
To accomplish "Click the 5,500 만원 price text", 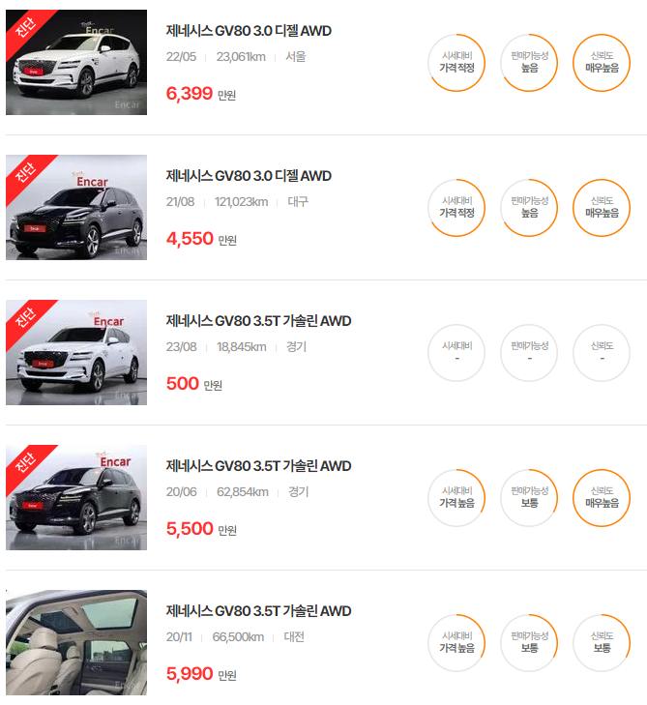I will click(201, 529).
